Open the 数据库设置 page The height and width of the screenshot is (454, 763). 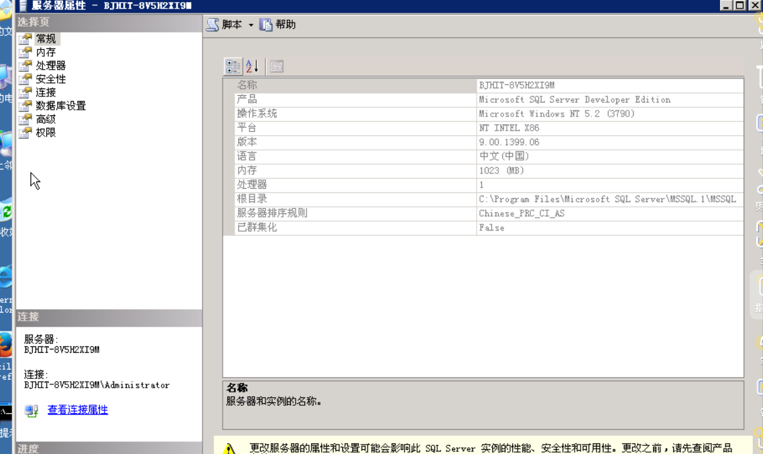click(61, 106)
